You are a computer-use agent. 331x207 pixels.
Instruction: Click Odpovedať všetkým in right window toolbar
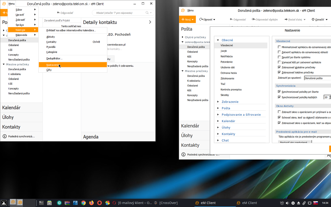click(x=265, y=19)
